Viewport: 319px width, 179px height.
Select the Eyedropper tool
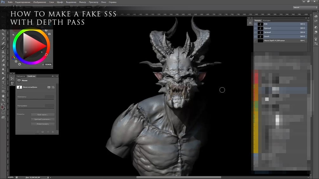click(x=3, y=39)
